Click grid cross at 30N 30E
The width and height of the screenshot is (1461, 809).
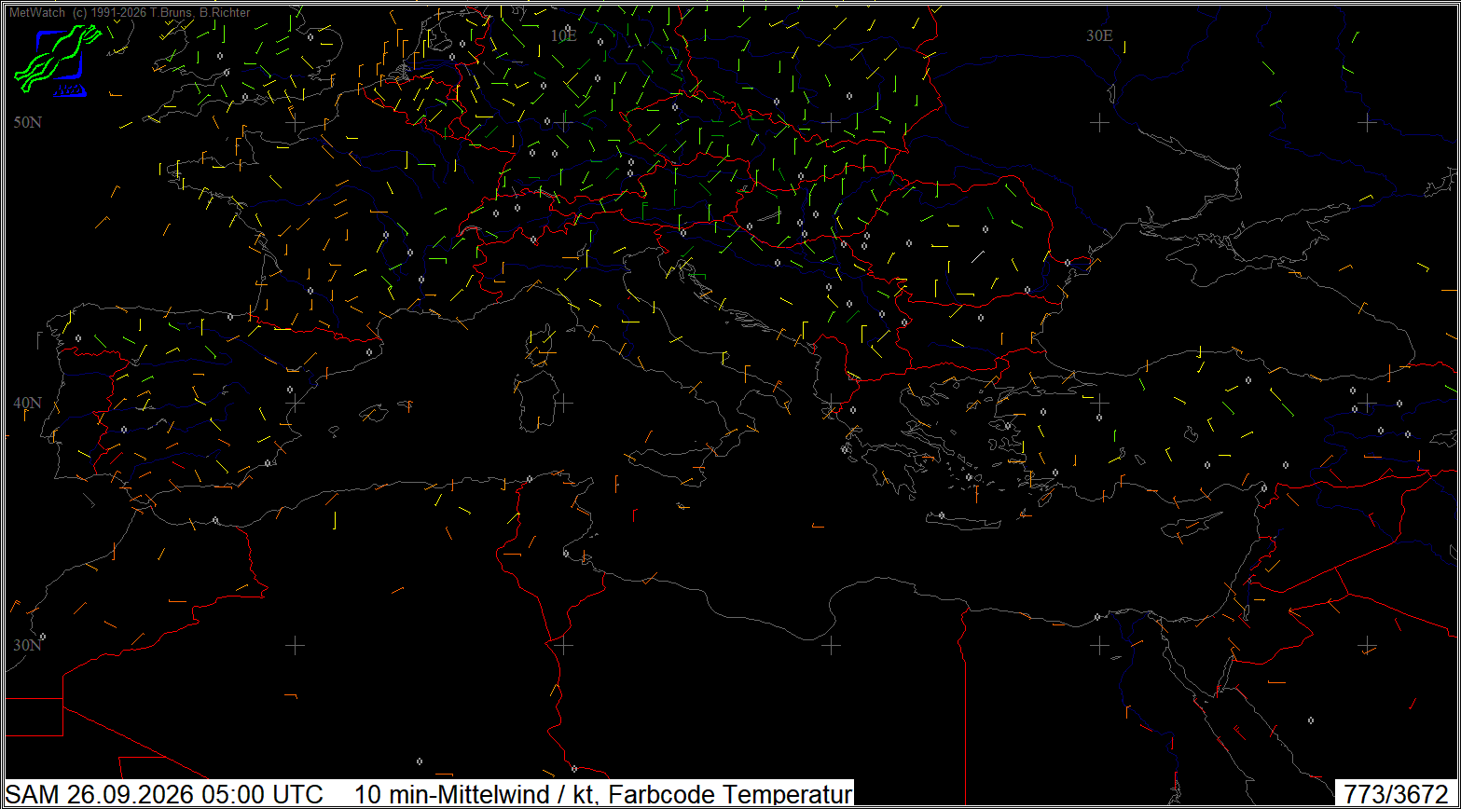point(1100,645)
